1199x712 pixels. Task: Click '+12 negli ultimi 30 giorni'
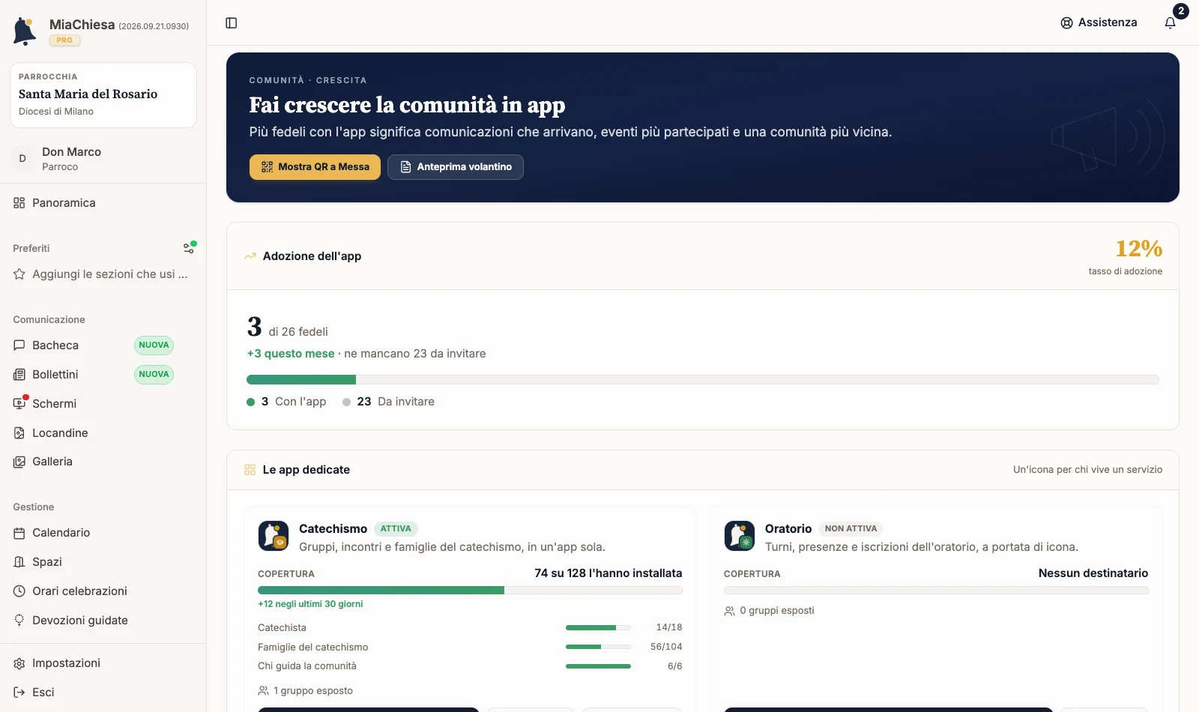[310, 604]
